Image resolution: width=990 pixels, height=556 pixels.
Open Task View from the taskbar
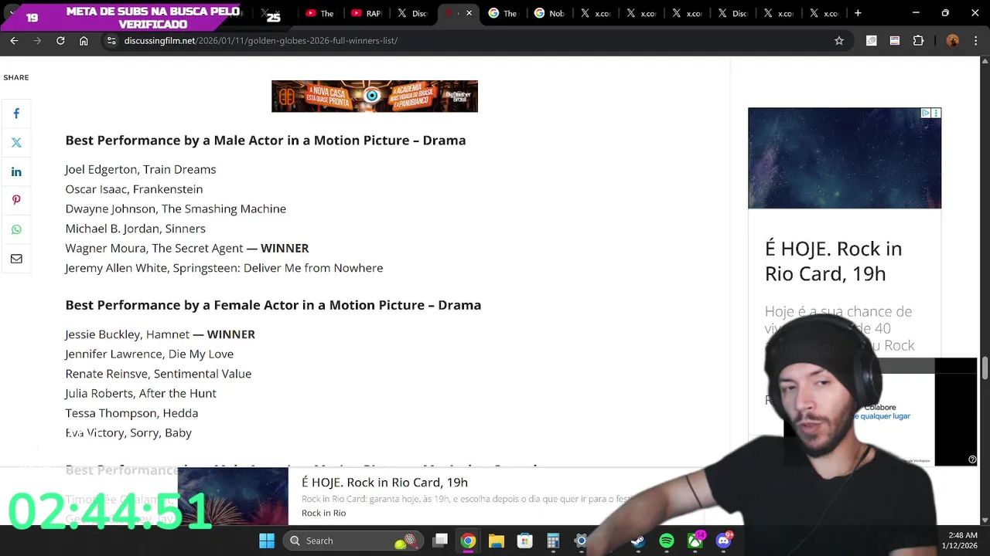[x=440, y=541]
